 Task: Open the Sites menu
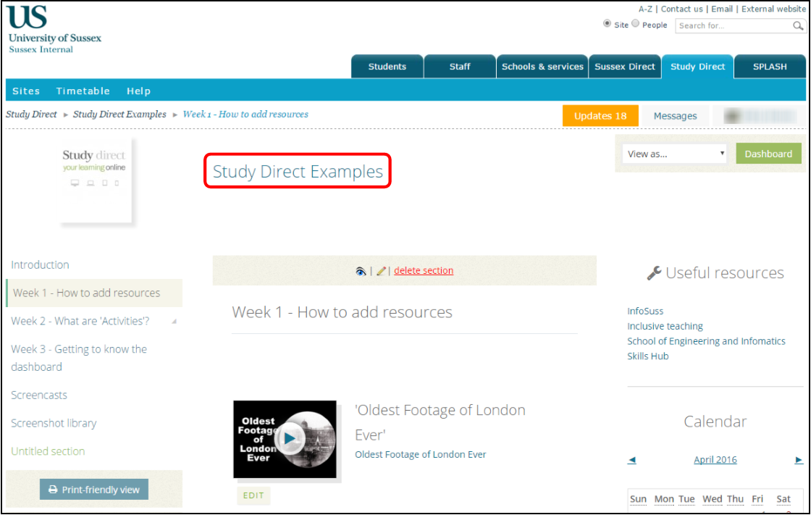pos(26,91)
